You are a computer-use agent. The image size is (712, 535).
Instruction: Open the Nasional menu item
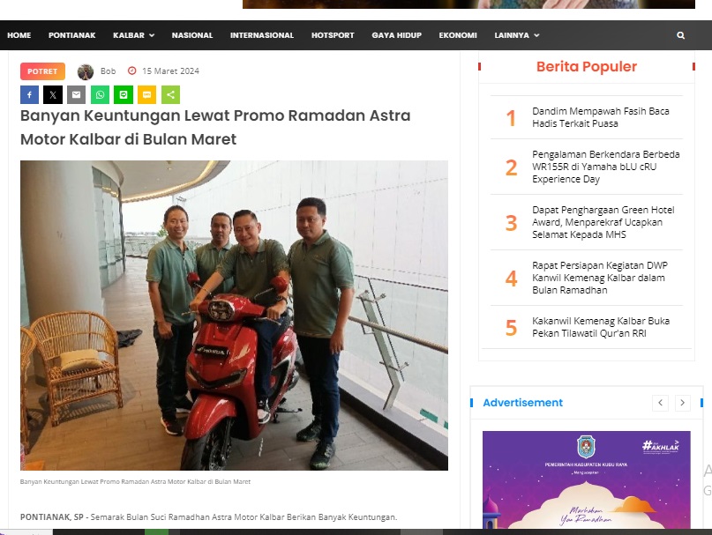[192, 35]
